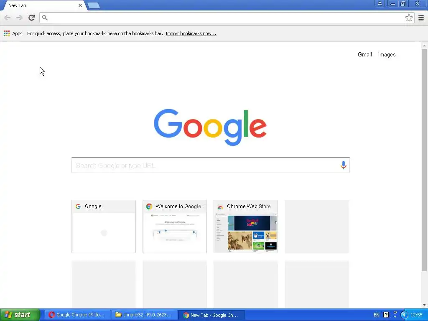
Task: Open the Chrome profile person icon
Action: pos(380,3)
